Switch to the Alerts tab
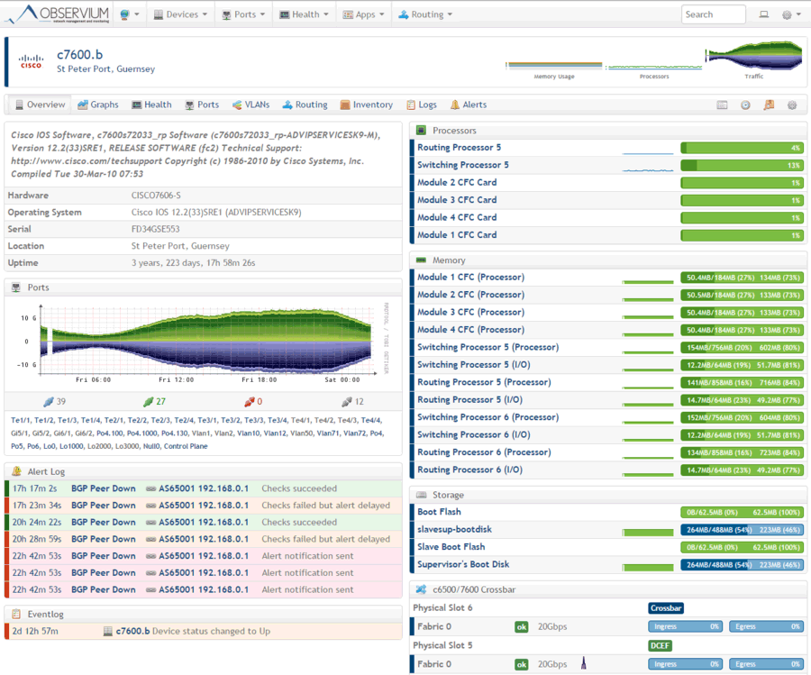Screen dimensions: 811x675 click(x=469, y=105)
